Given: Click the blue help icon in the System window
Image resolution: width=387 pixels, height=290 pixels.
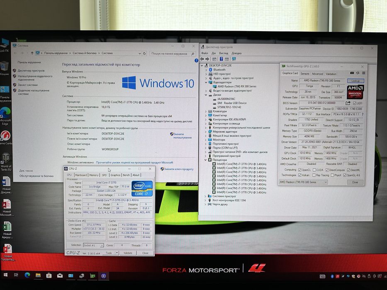Looking at the screenshot, I should coord(196,60).
